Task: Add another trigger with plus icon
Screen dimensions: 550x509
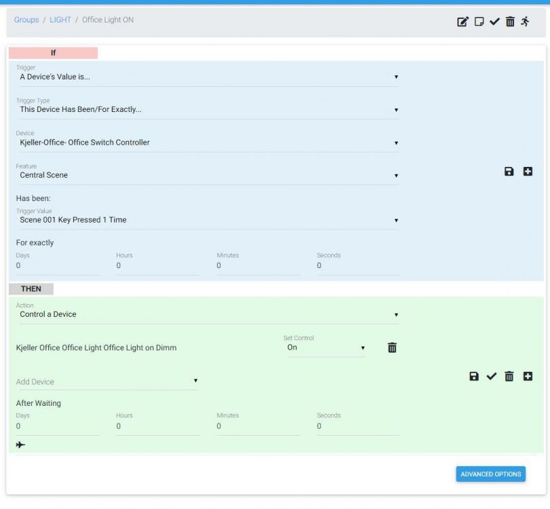Action: coord(528,172)
